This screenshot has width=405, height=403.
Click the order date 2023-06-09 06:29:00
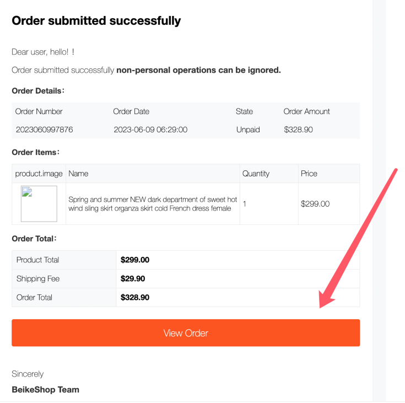[150, 130]
